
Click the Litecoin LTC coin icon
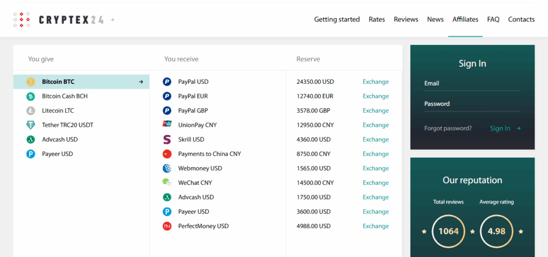point(31,111)
